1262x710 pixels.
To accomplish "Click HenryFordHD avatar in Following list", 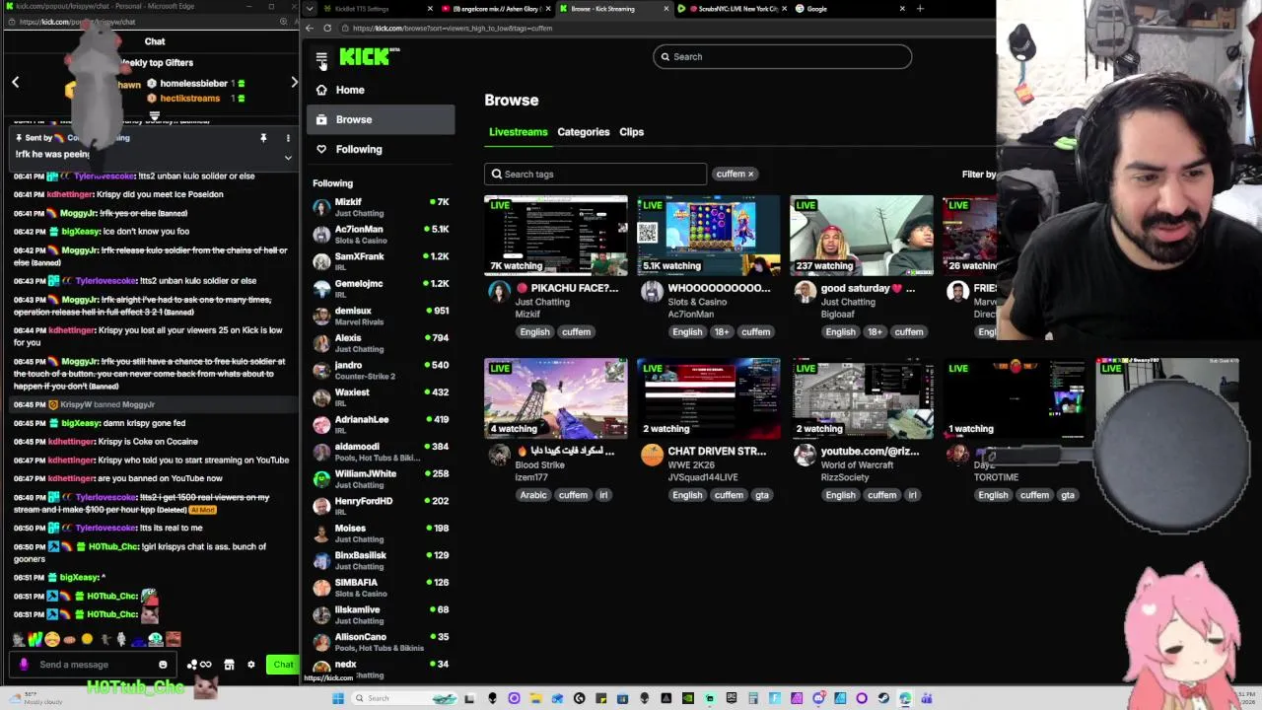I will click(x=321, y=507).
